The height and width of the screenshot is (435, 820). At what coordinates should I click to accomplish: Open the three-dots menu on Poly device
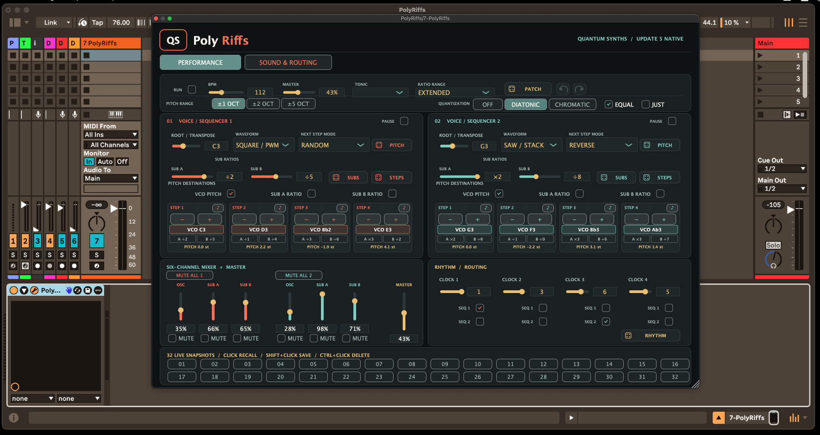pos(98,290)
